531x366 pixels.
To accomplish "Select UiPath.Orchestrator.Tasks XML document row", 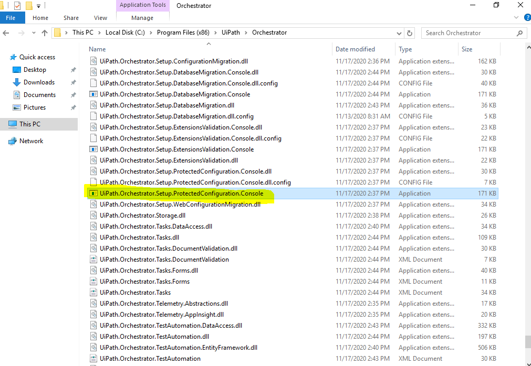I will pyautogui.click(x=293, y=293).
